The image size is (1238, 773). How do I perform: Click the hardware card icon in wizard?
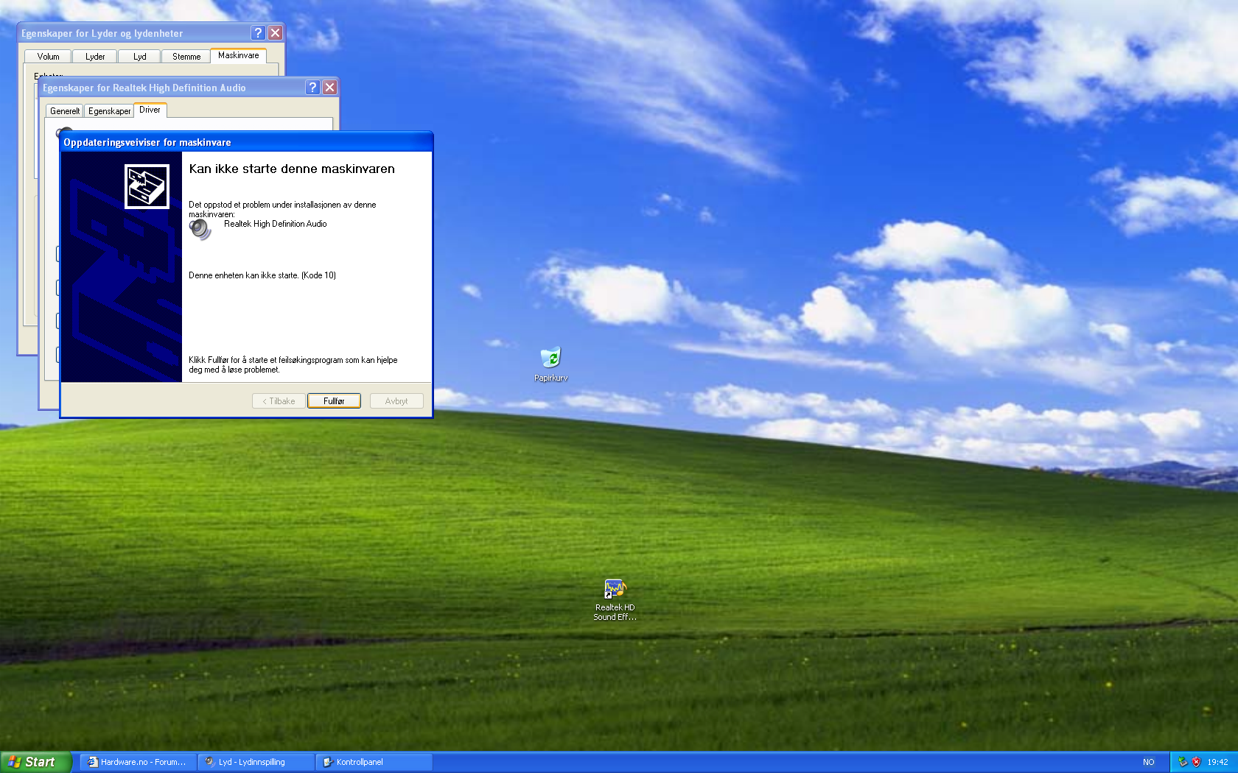(147, 186)
